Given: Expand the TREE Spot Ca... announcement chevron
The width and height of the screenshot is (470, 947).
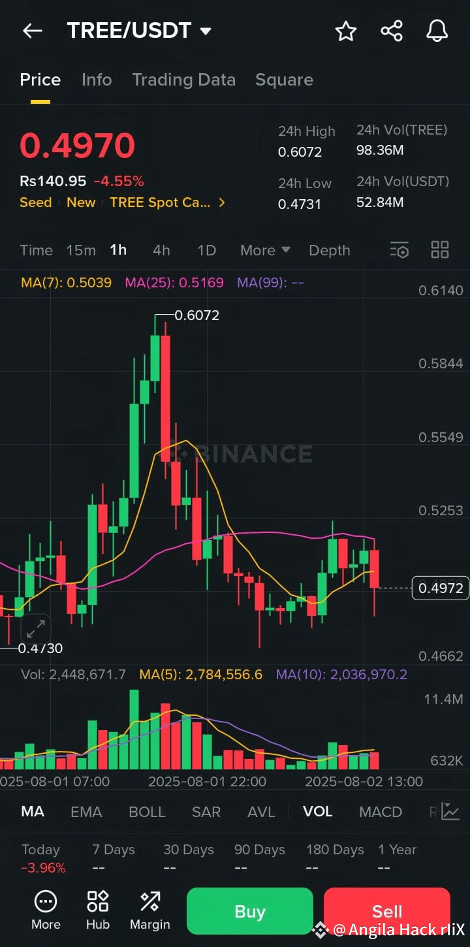Looking at the screenshot, I should coord(222,202).
